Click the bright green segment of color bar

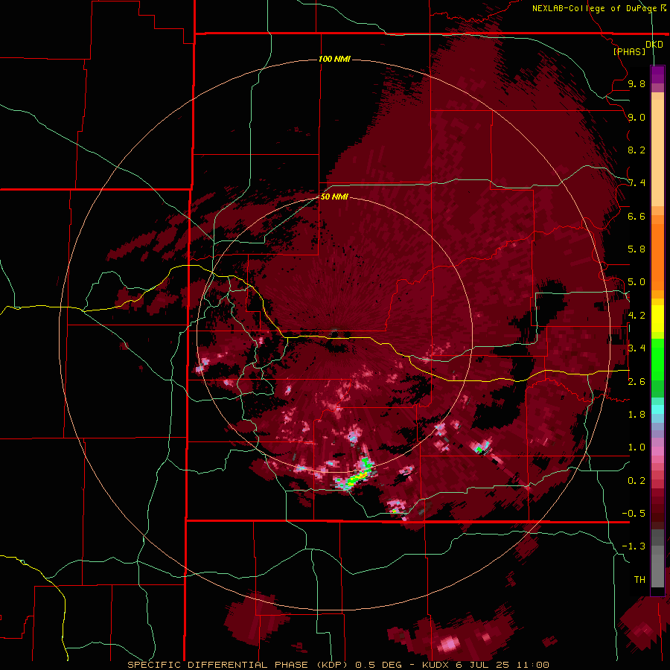point(657,360)
